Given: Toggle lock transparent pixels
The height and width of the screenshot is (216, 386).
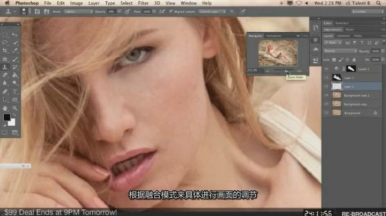Looking at the screenshot, I should (334, 59).
